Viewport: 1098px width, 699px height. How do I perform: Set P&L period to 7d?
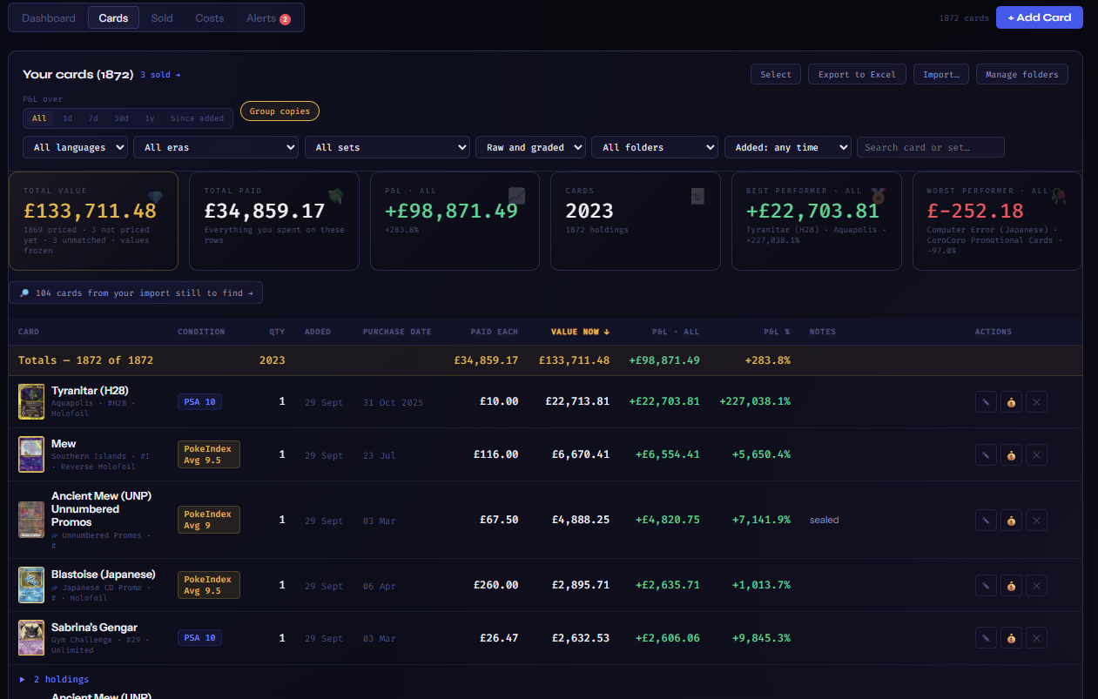click(x=93, y=118)
